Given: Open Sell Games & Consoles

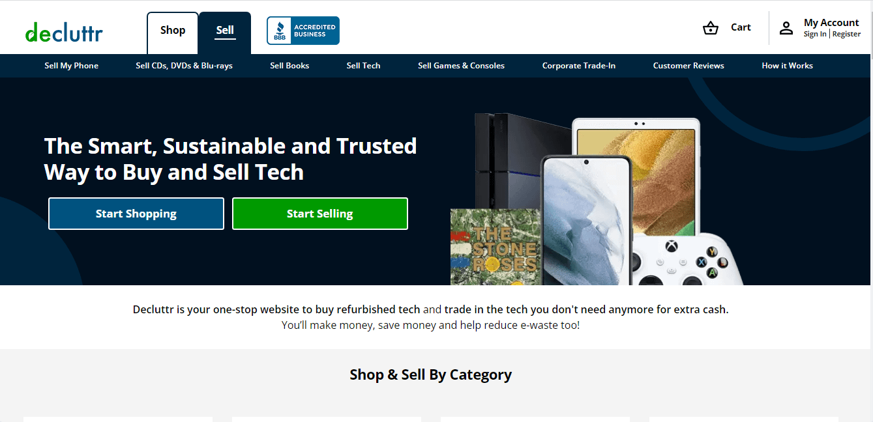Looking at the screenshot, I should click(x=462, y=66).
